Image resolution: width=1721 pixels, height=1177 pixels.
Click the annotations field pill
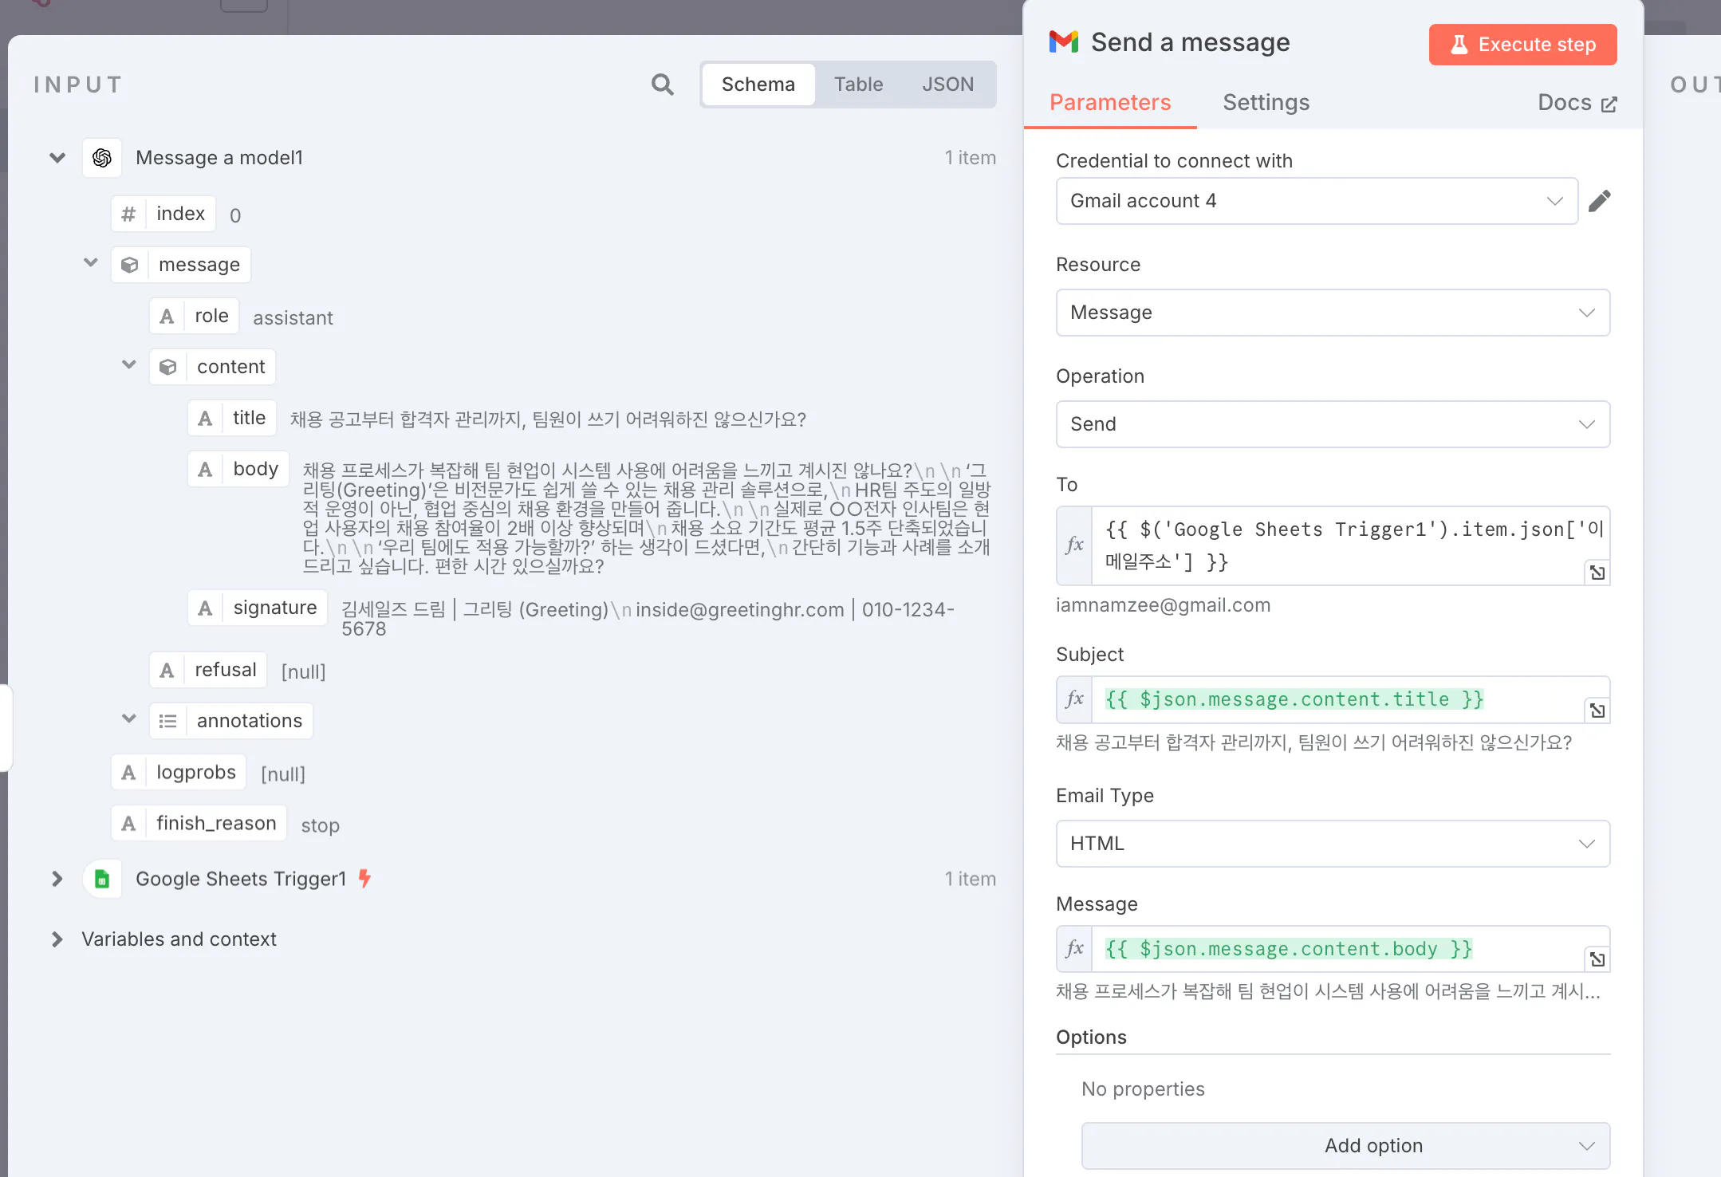click(x=231, y=721)
